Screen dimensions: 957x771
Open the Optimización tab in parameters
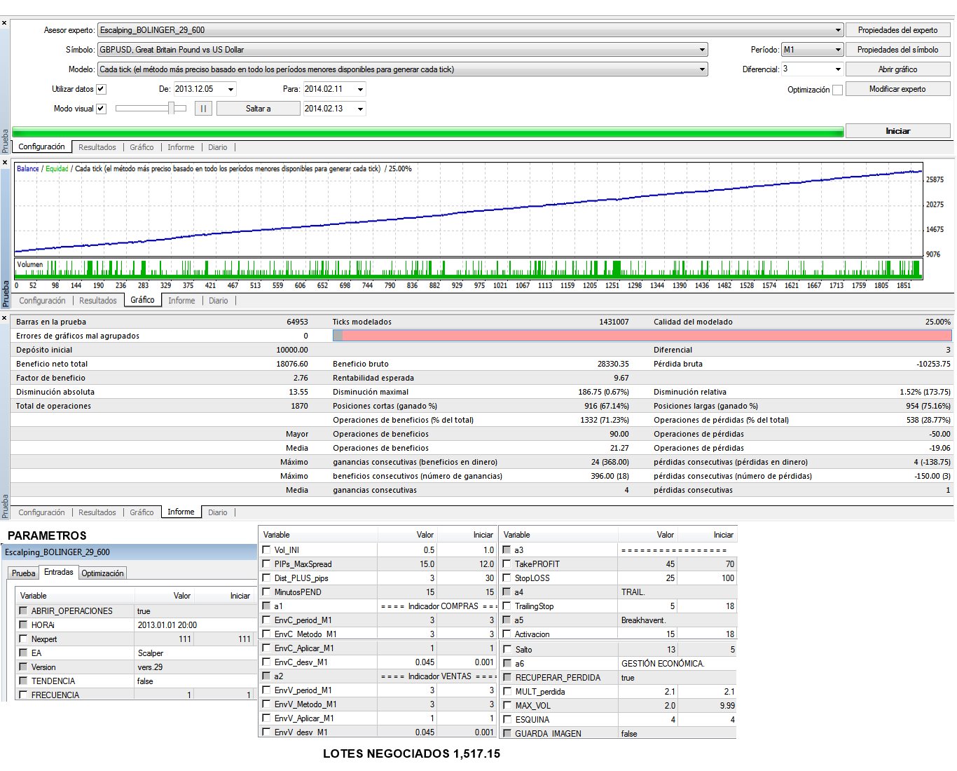[102, 573]
